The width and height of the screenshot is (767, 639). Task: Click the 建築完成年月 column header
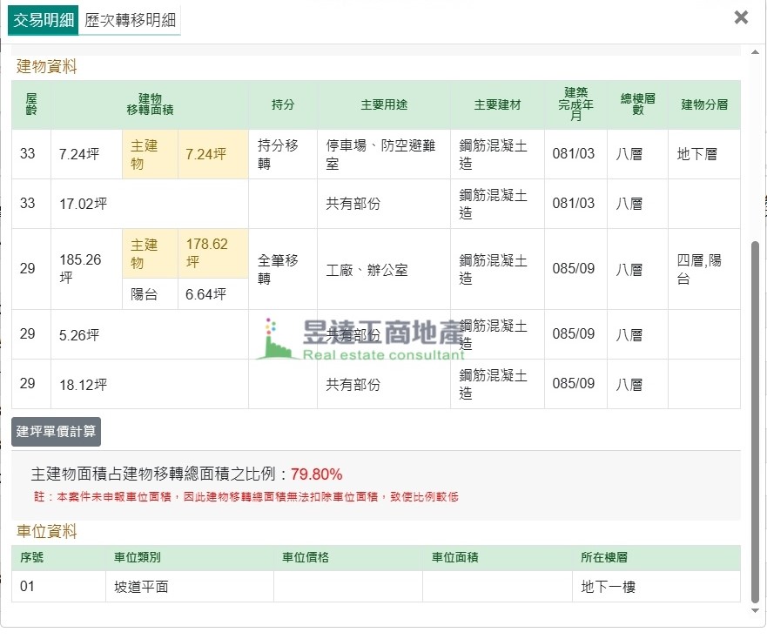(575, 104)
